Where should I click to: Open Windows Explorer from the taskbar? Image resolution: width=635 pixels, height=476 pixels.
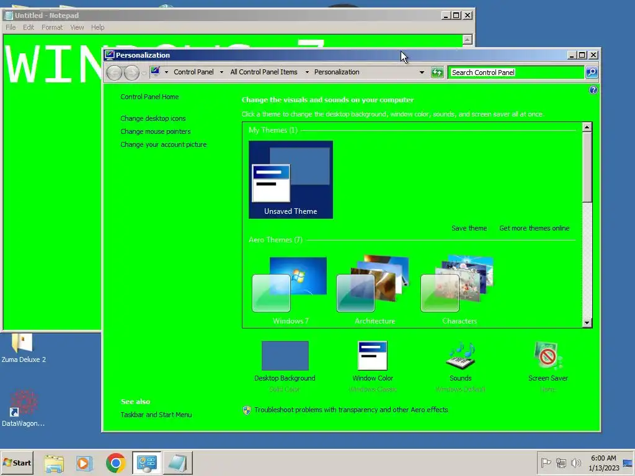point(54,462)
